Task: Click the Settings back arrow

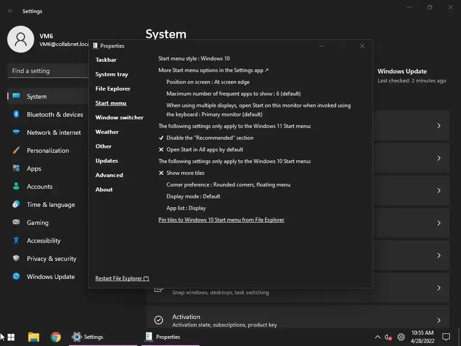Action: pos(11,11)
